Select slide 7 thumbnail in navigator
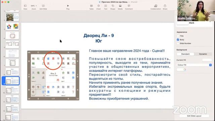The width and height of the screenshot is (215, 121). pos(12,63)
